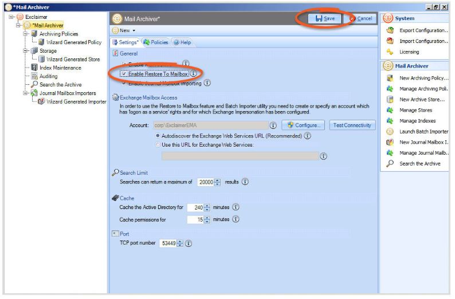Image resolution: width=455 pixels, height=299 pixels.
Task: Click the Manage Indexes link text
Action: 418,121
